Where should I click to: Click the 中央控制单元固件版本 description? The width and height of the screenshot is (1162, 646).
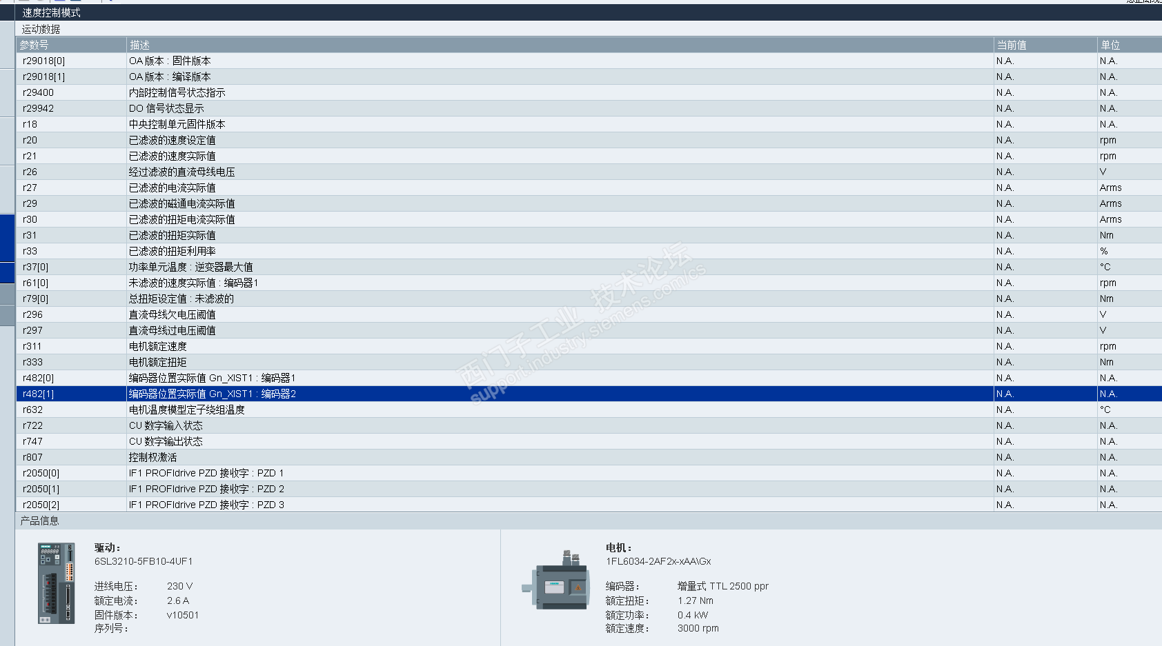pos(177,124)
